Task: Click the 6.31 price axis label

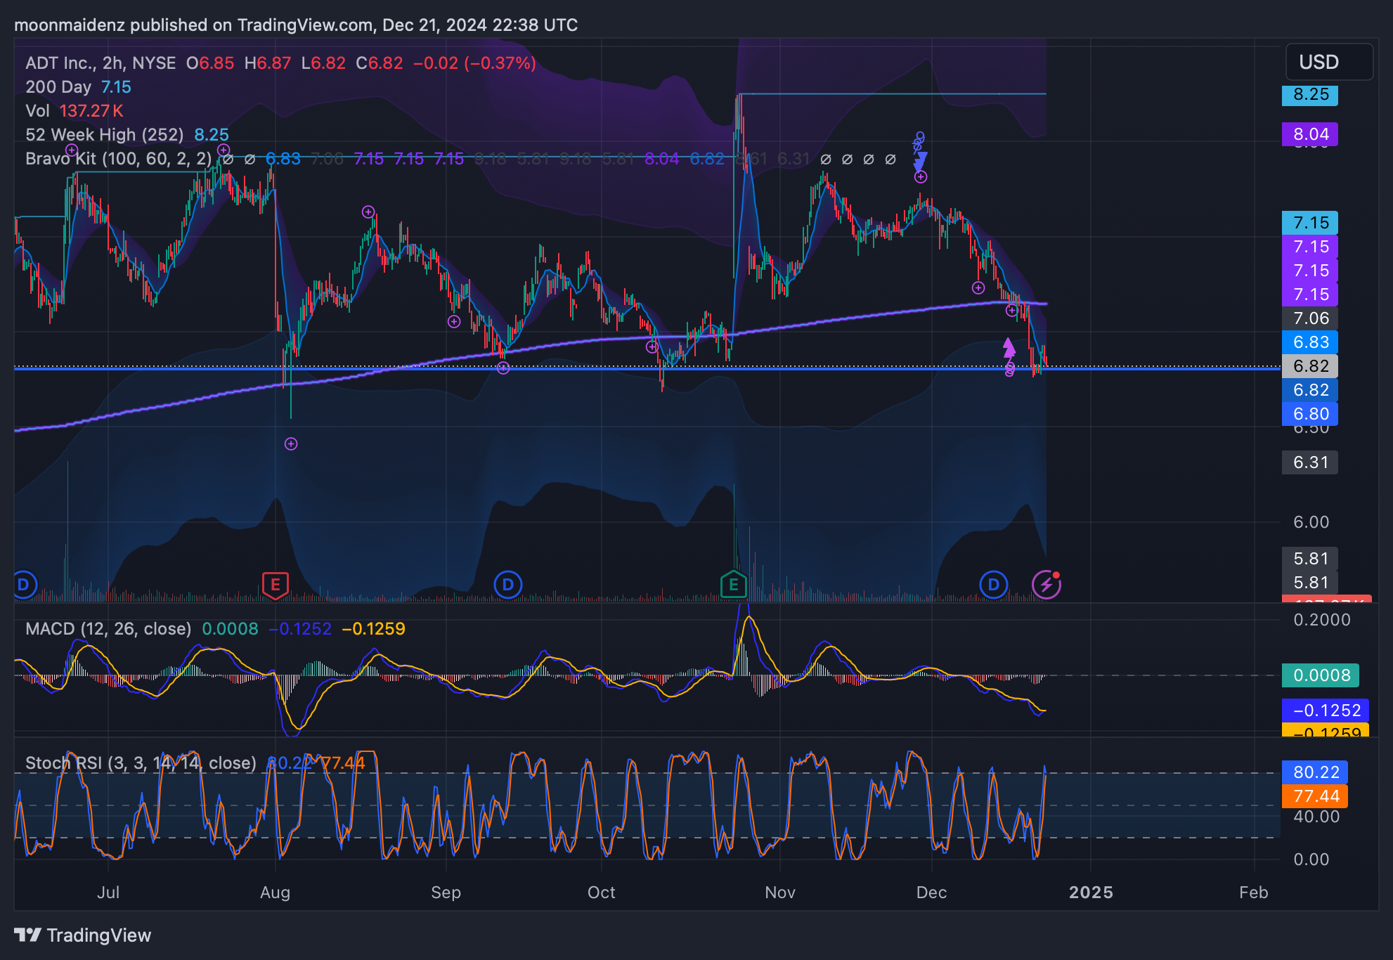Action: pyautogui.click(x=1310, y=462)
